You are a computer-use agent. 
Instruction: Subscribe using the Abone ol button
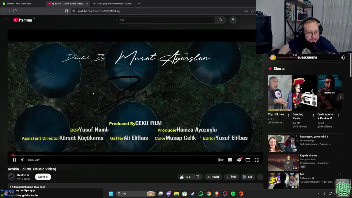pyautogui.click(x=43, y=177)
